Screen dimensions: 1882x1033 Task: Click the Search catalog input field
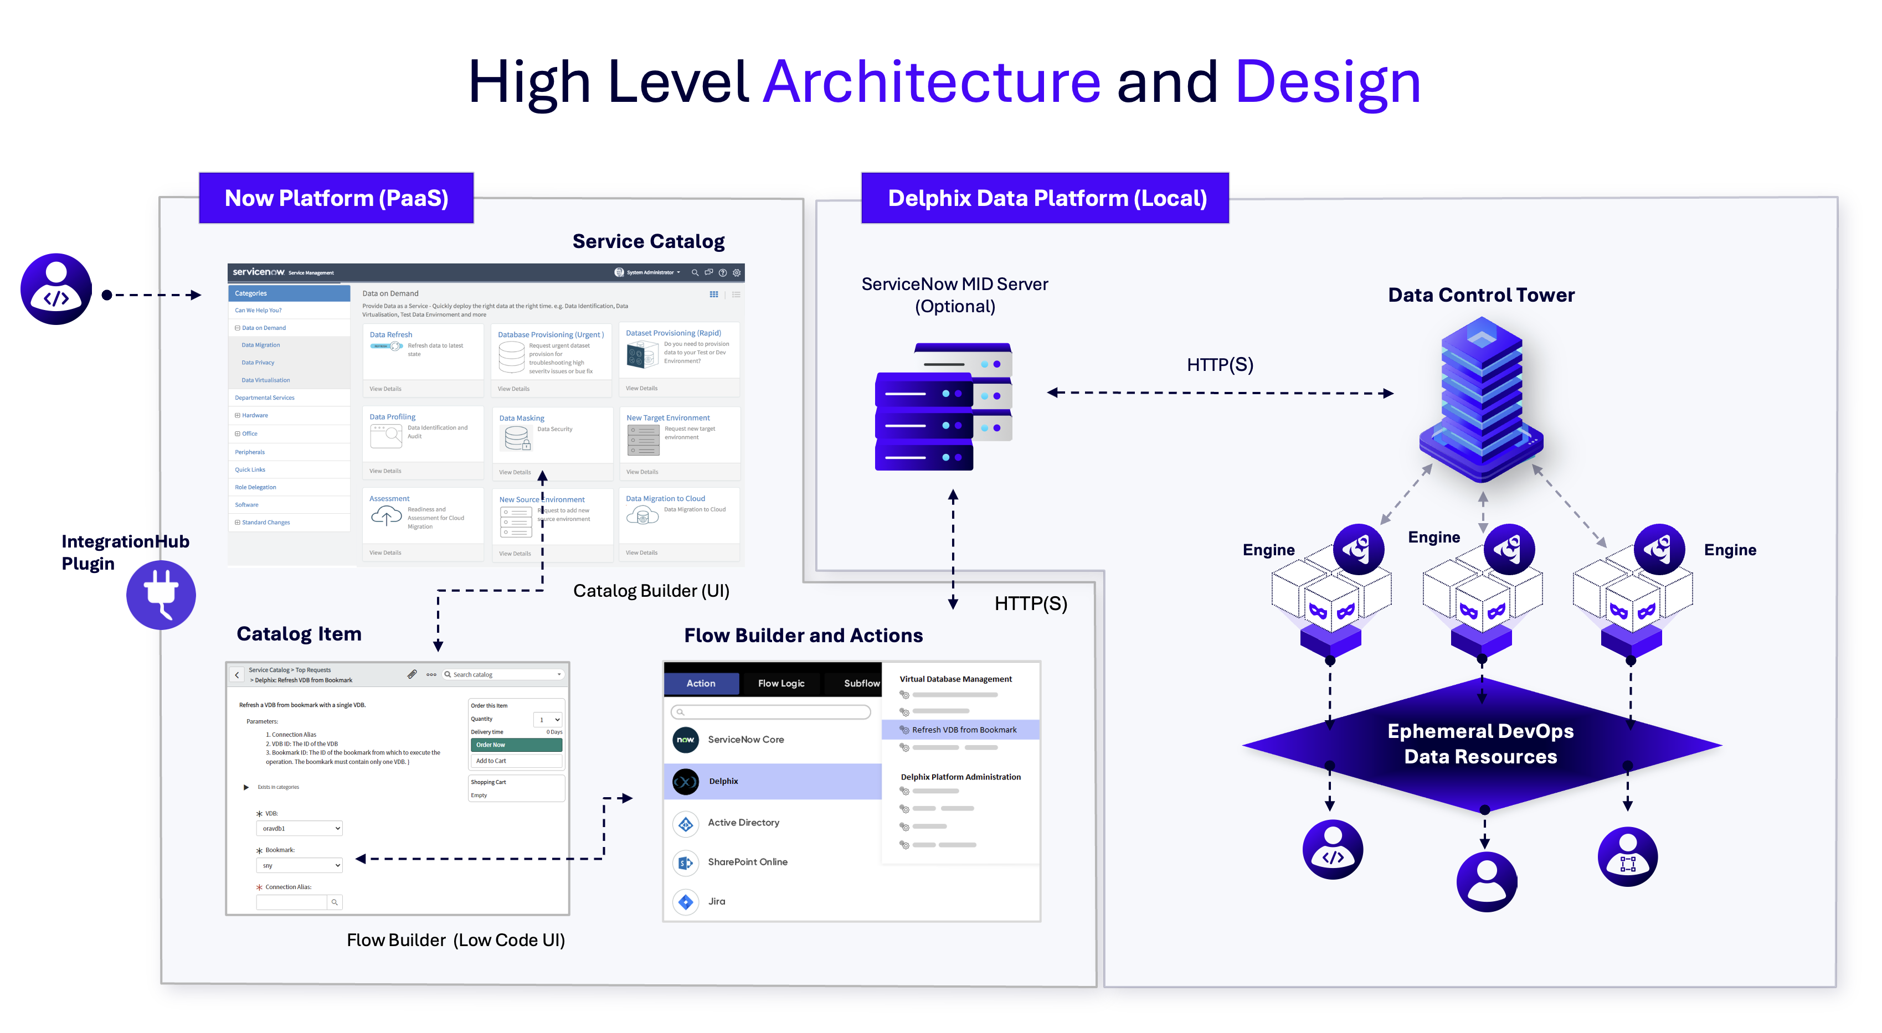[504, 675]
